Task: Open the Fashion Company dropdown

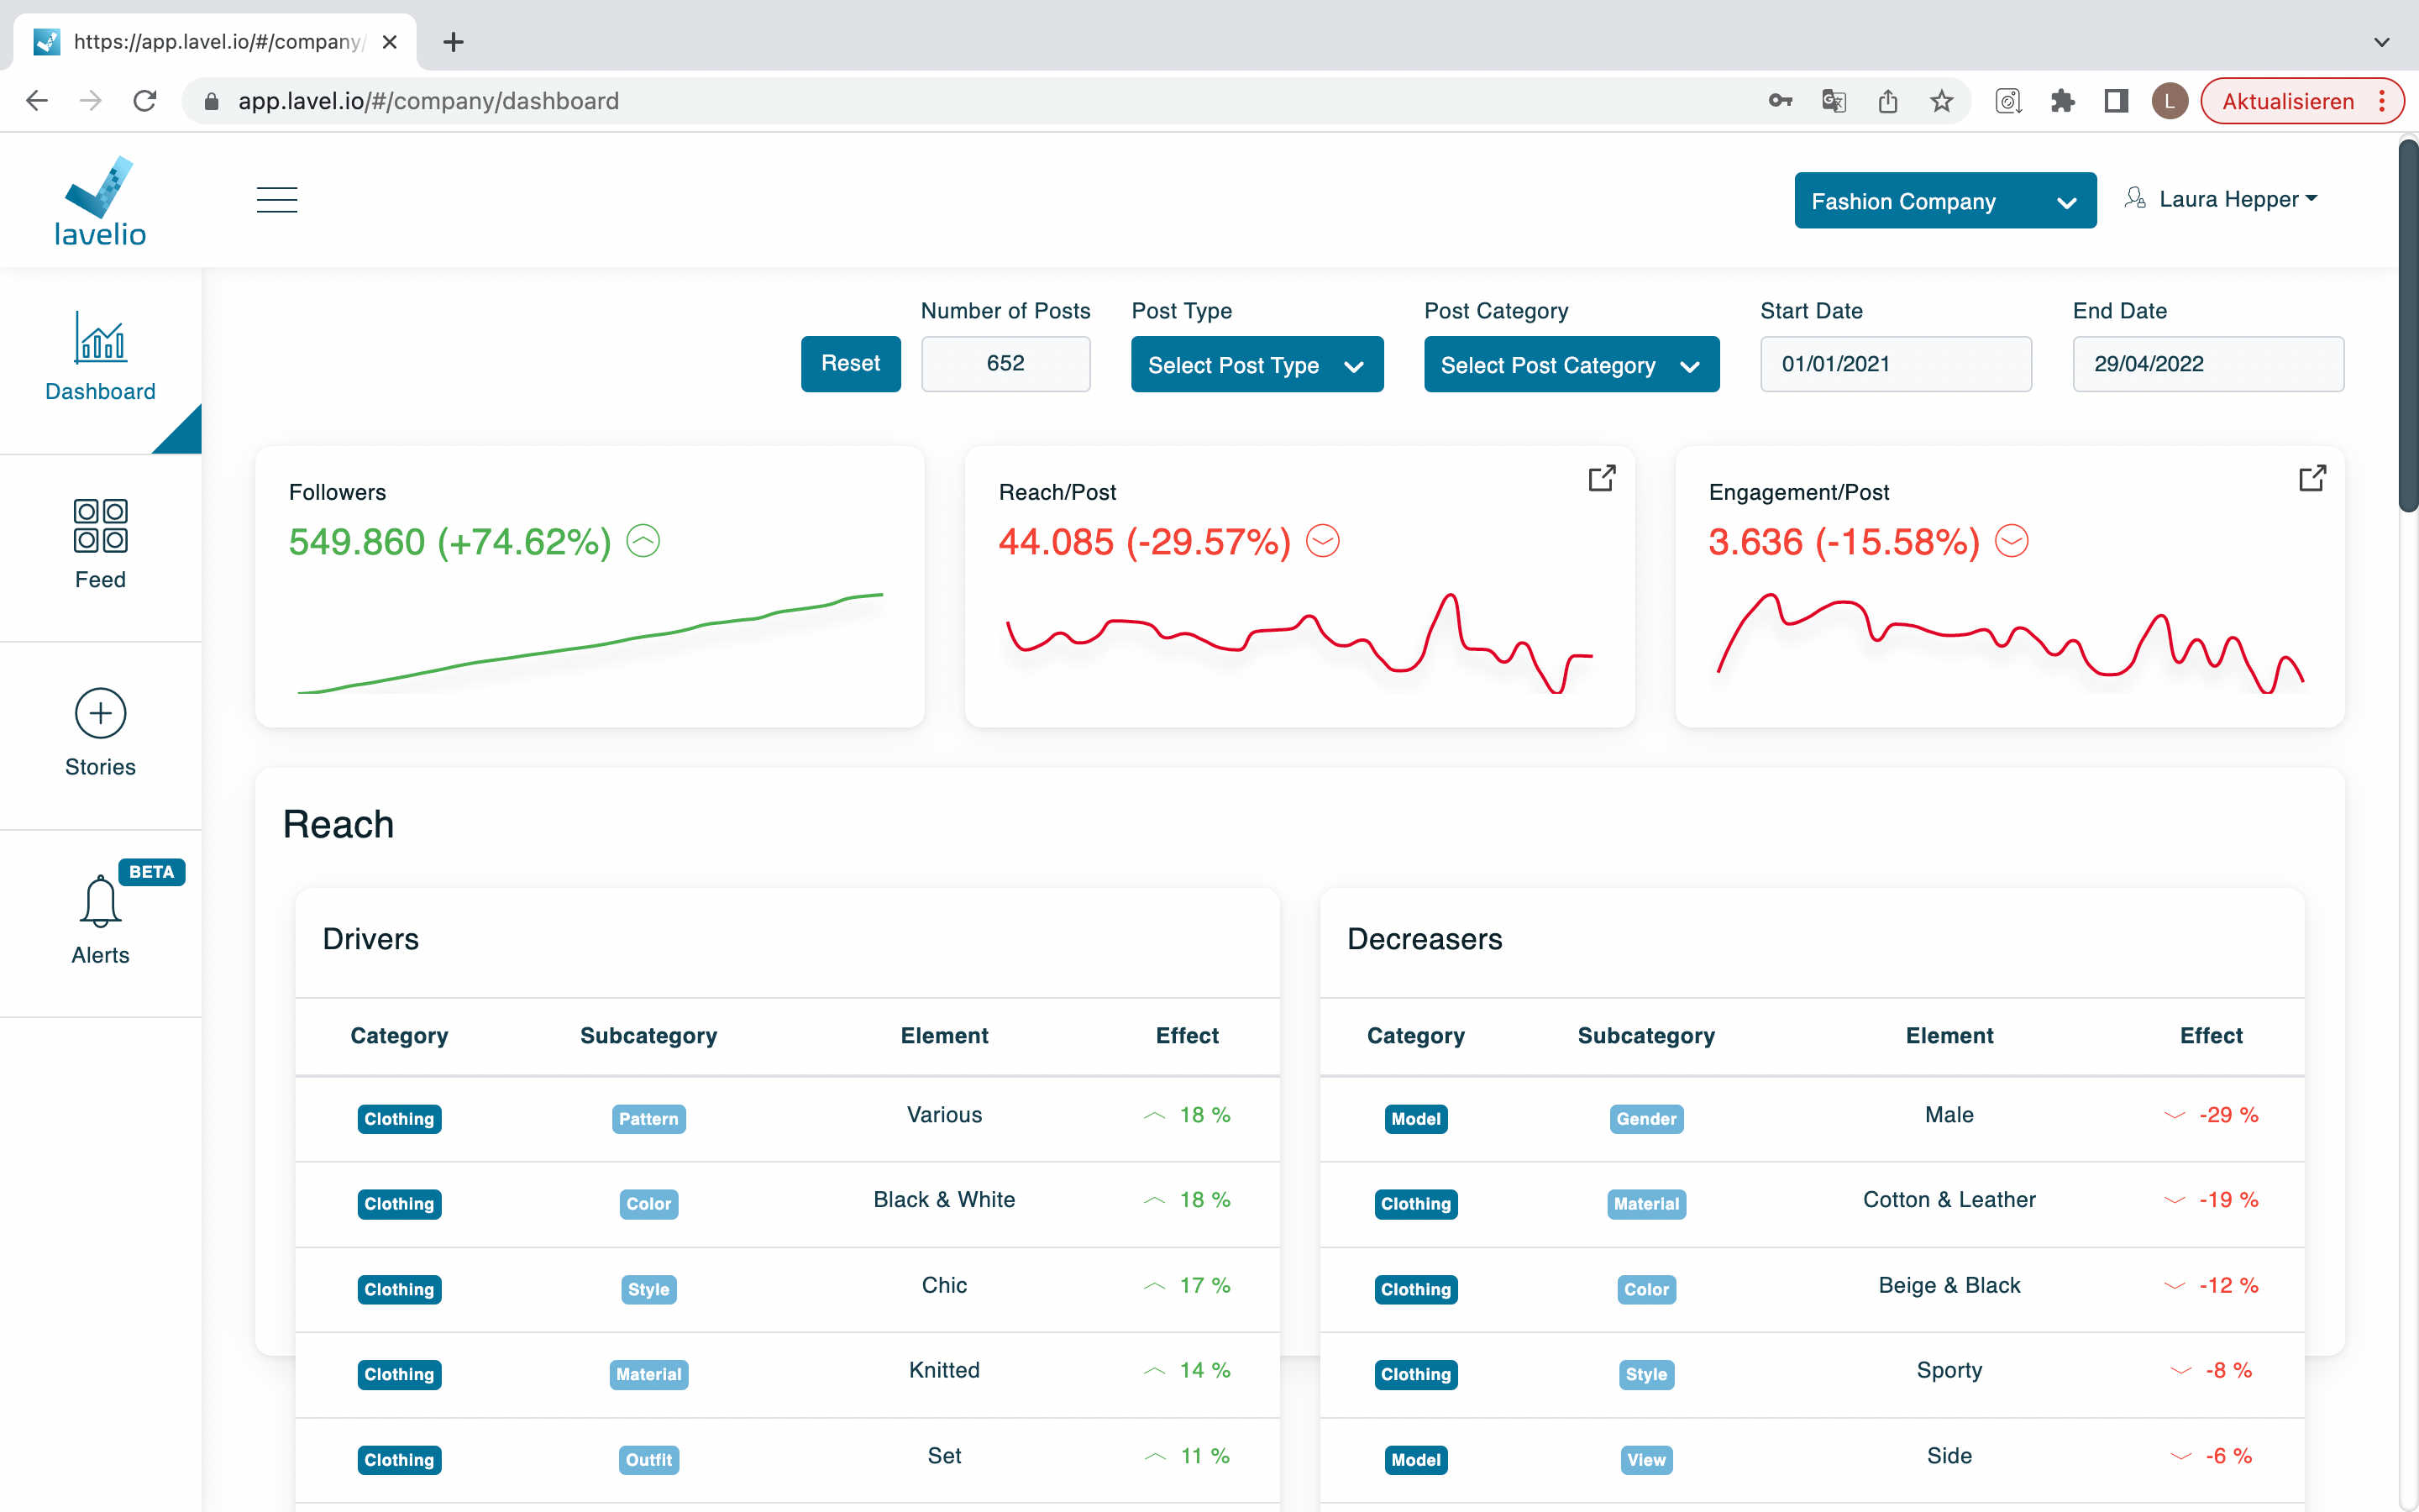Action: tap(1944, 201)
